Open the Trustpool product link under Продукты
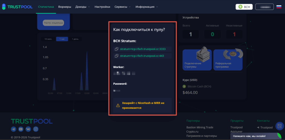Viewport: 285px width, 140px height. pyautogui.click(x=237, y=127)
